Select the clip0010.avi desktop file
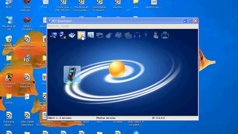238x134 pixels. click(154, 4)
